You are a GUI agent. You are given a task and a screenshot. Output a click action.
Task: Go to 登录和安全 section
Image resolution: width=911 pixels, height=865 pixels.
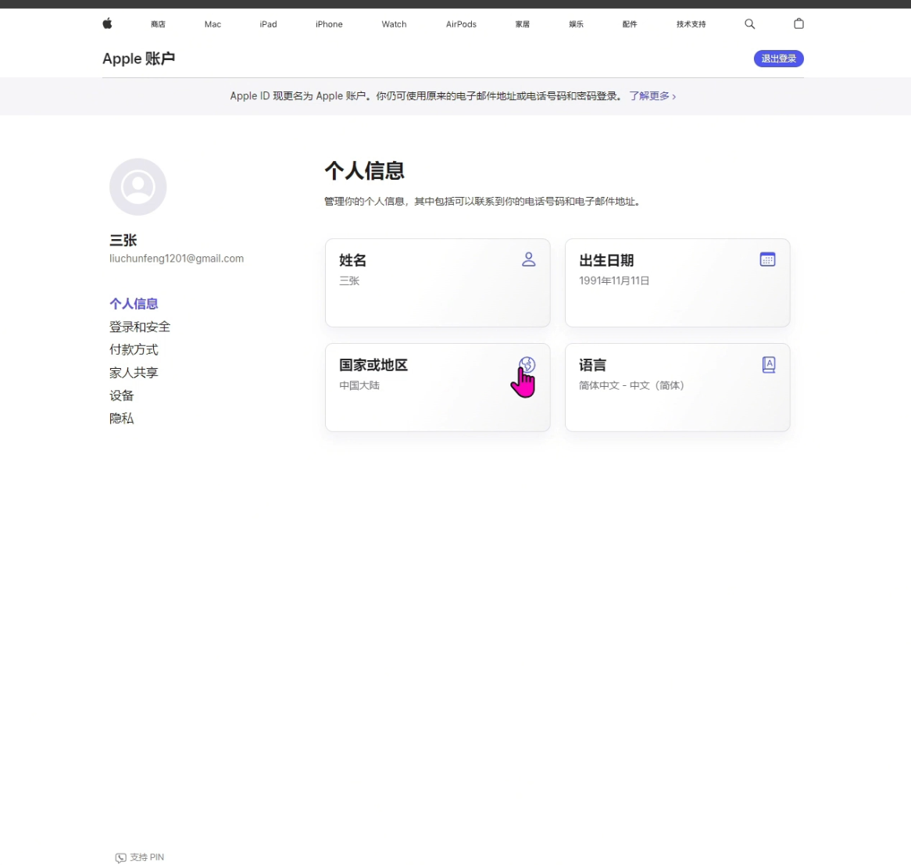[139, 327]
